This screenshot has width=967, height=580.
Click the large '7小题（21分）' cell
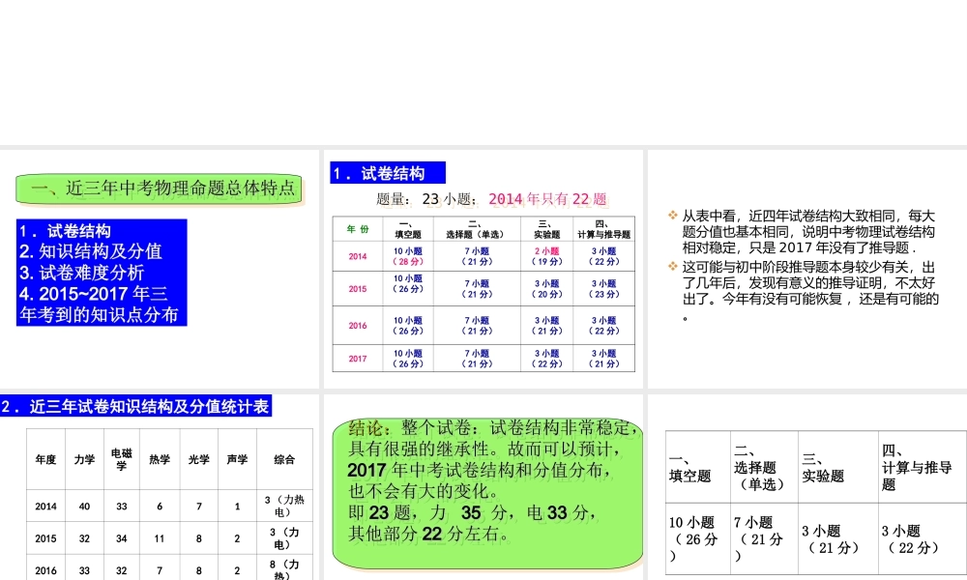point(764,538)
